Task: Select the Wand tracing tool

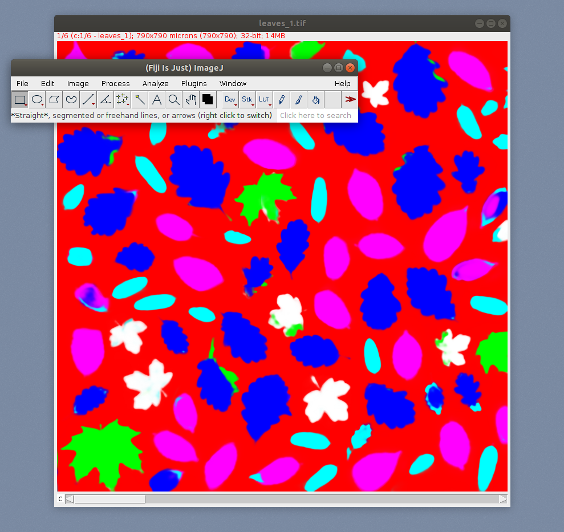Action: coord(139,99)
